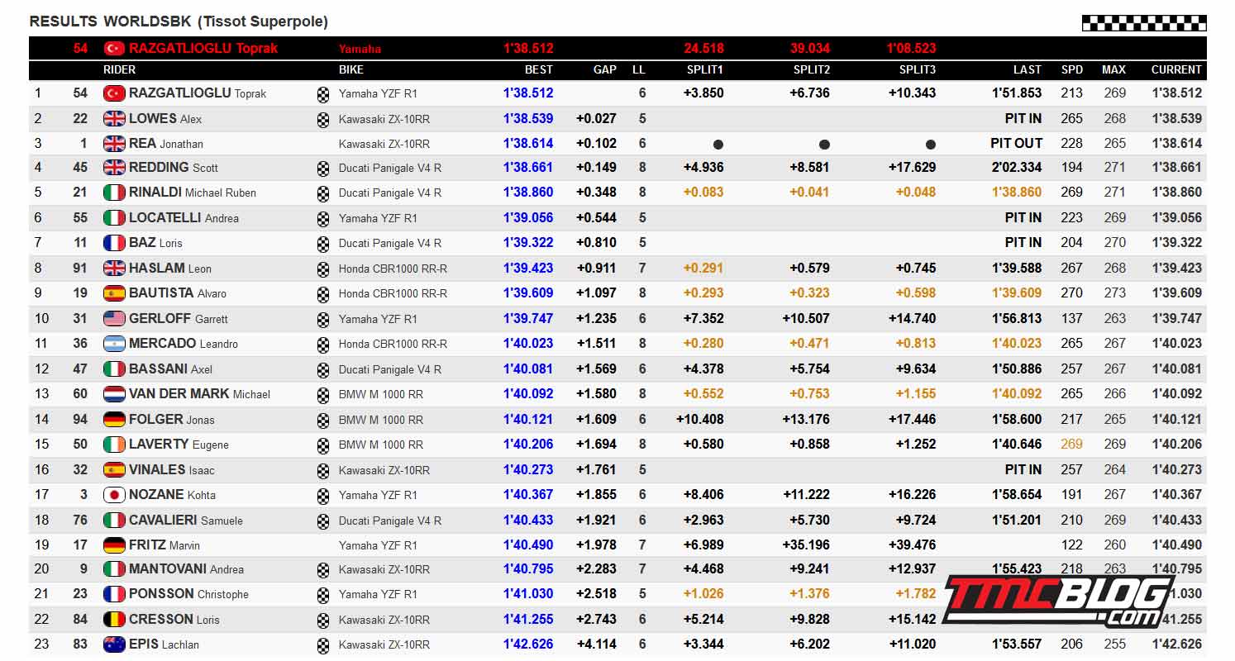Screen dimensions: 1235x661
Task: Click REA's gap value +0.102
Action: (596, 143)
